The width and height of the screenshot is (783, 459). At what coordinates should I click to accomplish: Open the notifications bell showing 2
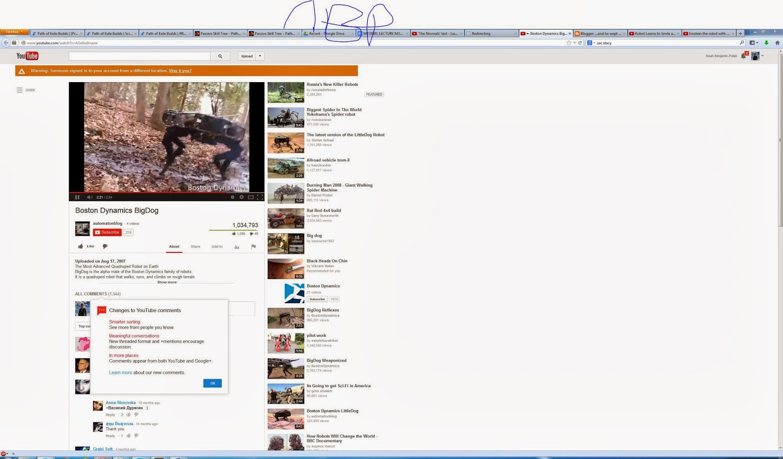(x=744, y=55)
